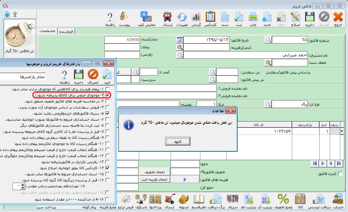The image size is (348, 212).
Task: Click the Send (ارسال) truck icon in the top toolbar
Action: coord(168,19)
